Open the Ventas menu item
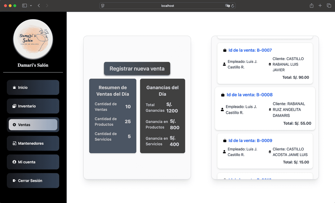Image resolution: width=335 pixels, height=203 pixels. [x=33, y=125]
